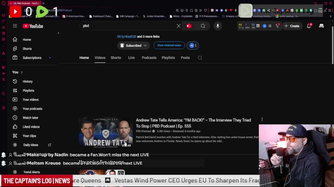The height and width of the screenshot is (187, 334).
Task: Click the emoji smiley toolbar icon
Action: [182, 10]
